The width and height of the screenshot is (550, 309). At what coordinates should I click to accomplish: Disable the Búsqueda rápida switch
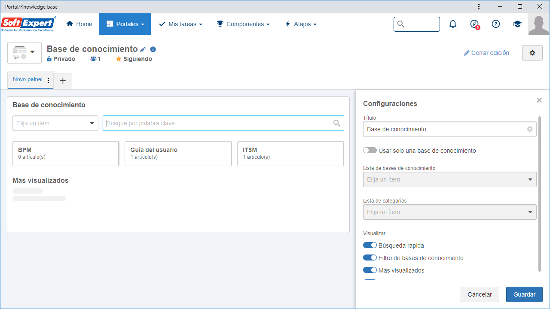[370, 245]
